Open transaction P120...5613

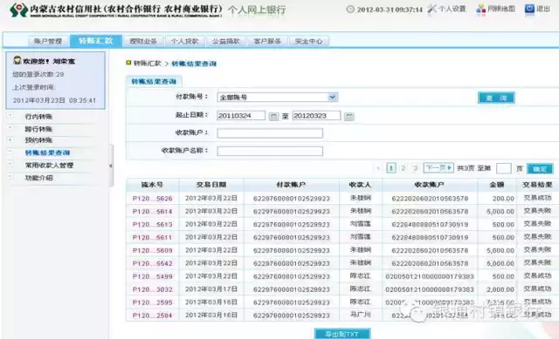tap(153, 225)
